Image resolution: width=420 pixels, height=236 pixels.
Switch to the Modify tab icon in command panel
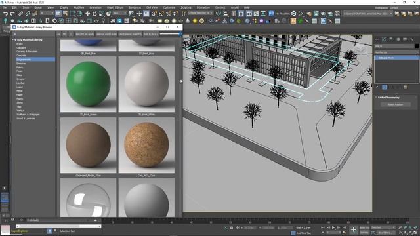[x=384, y=39]
